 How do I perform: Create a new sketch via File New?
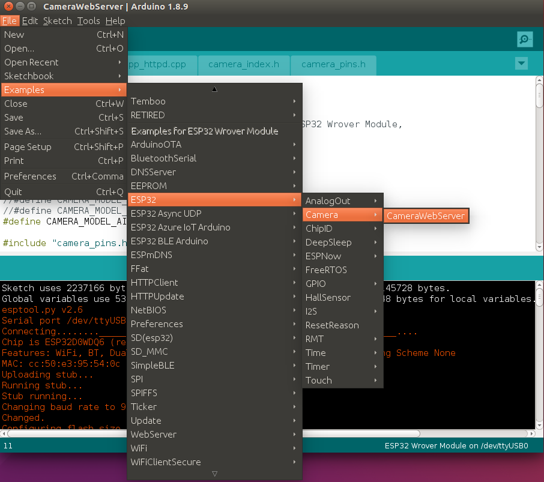point(14,34)
